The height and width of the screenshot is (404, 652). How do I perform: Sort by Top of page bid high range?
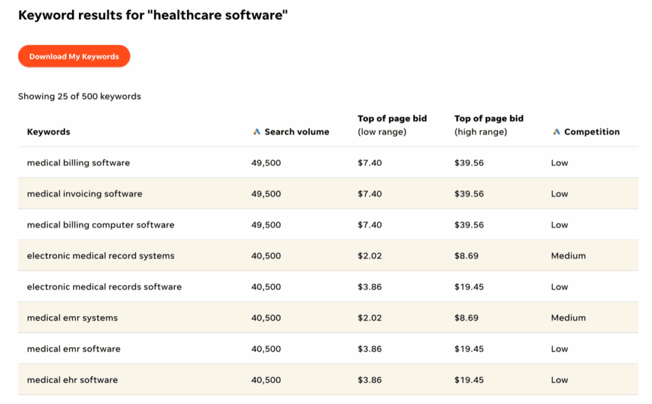click(x=488, y=125)
